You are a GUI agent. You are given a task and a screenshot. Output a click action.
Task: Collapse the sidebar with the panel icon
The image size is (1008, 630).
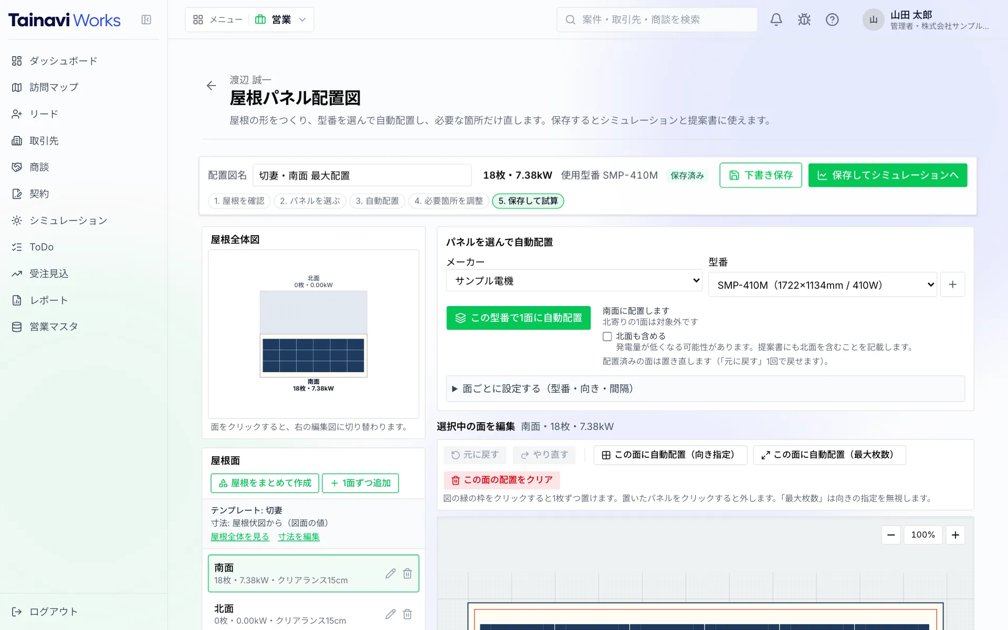pyautogui.click(x=146, y=19)
